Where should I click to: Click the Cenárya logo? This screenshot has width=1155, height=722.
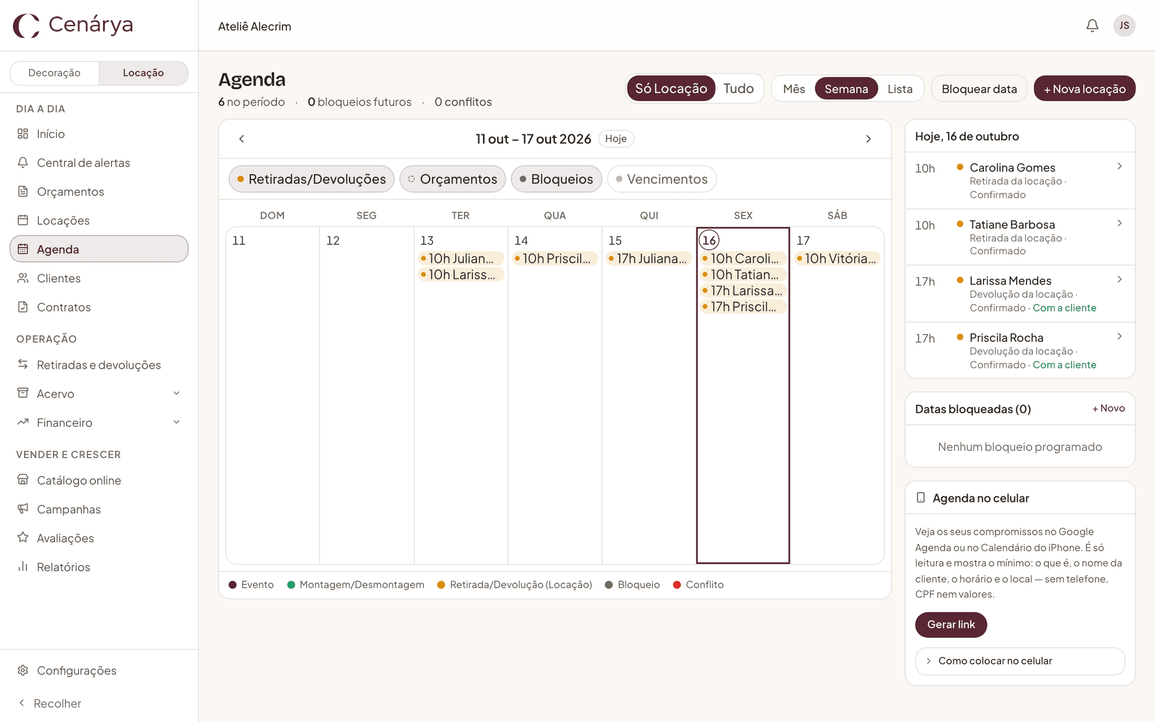tap(73, 25)
